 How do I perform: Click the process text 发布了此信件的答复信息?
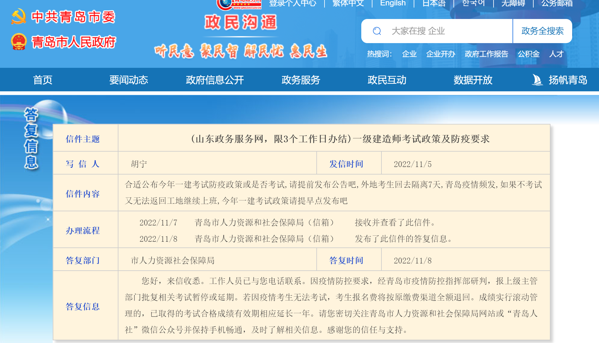pos(404,239)
